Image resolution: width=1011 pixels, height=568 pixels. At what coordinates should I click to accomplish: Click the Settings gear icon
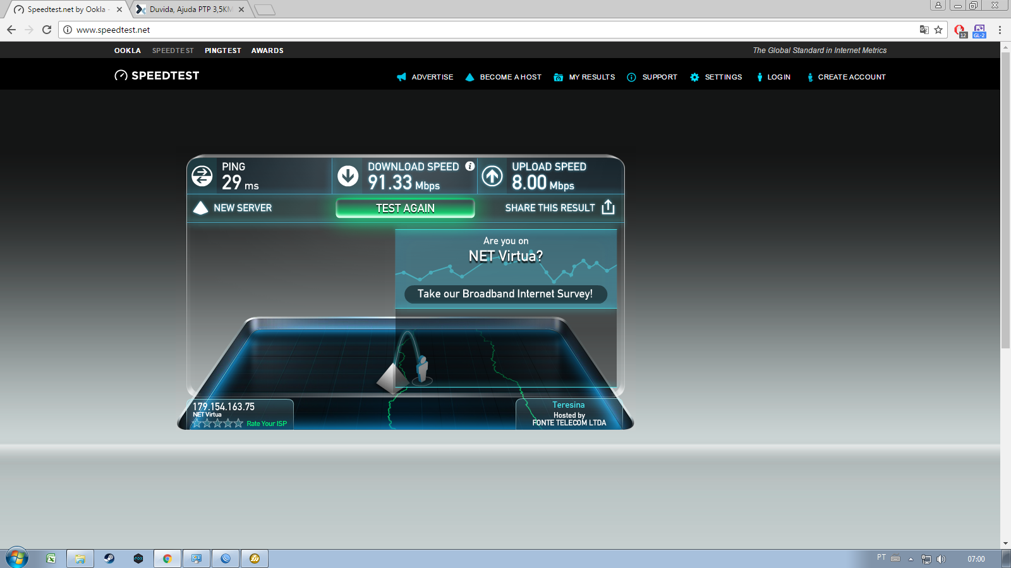pos(694,77)
